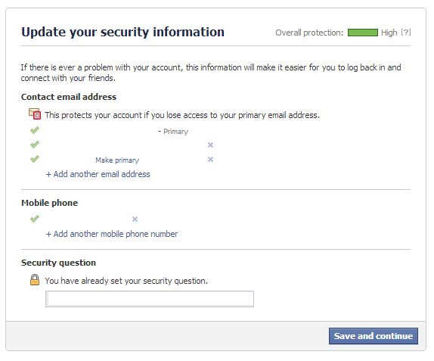Click the green checkmark beside the Primary email
Viewport: 434px width, 361px height.
(35, 130)
